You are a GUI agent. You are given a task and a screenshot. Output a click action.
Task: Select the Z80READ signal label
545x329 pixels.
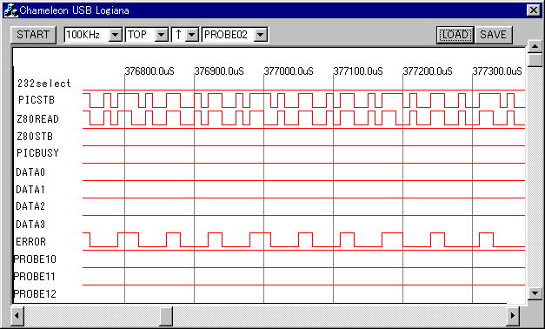click(x=38, y=119)
